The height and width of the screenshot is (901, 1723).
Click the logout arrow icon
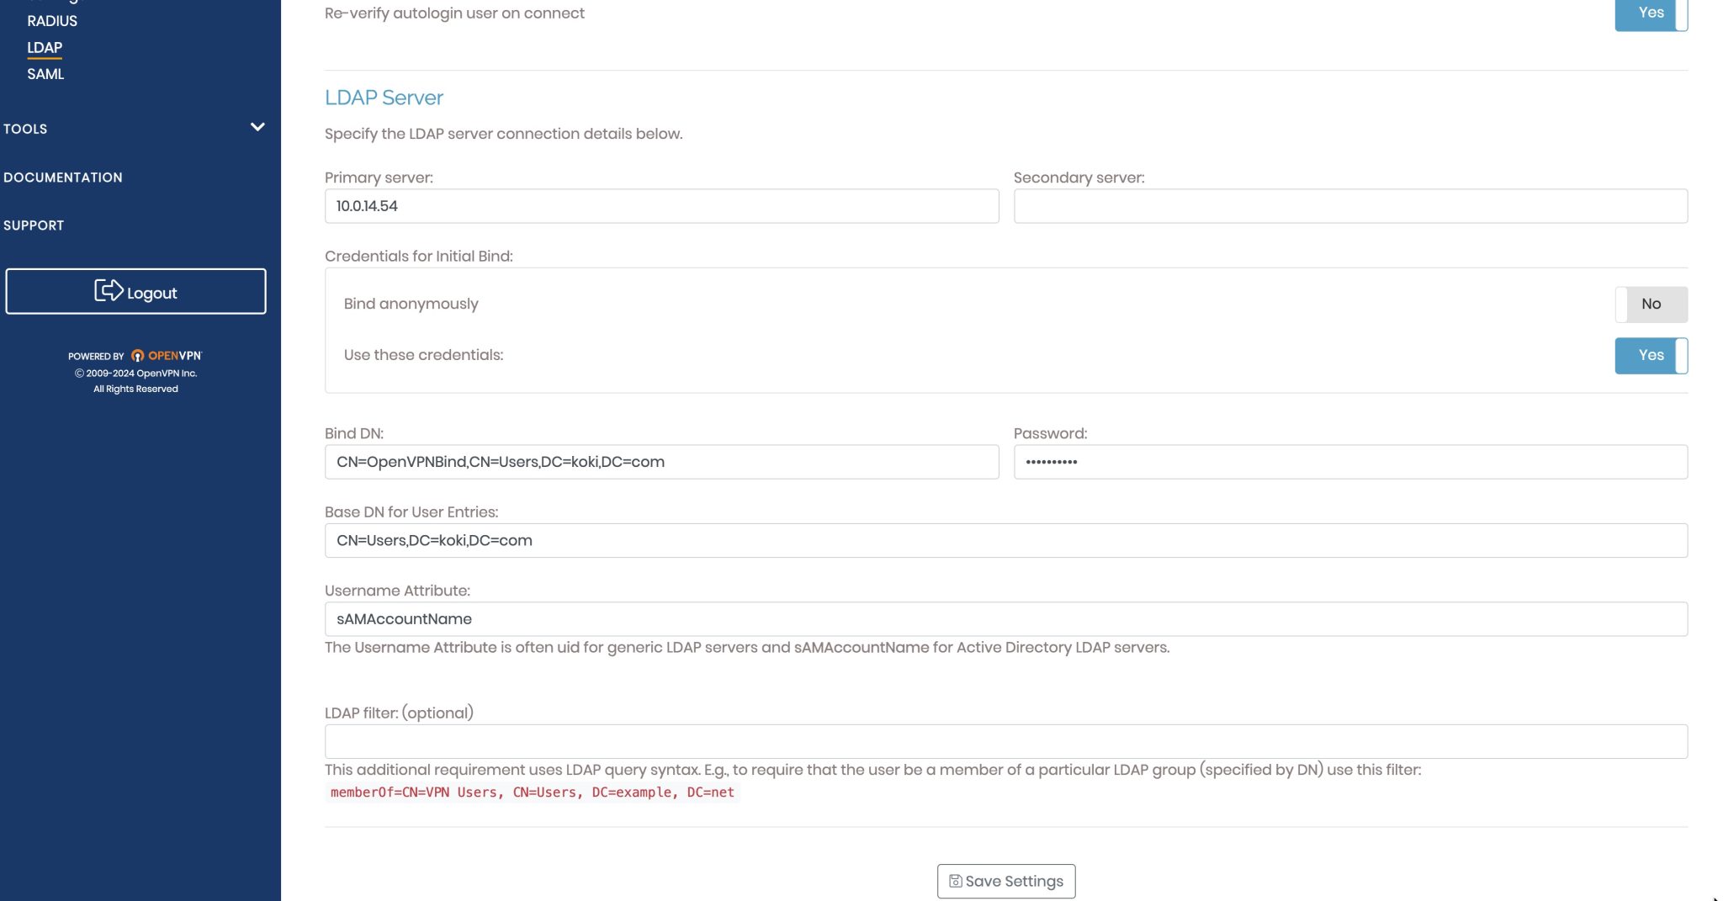pyautogui.click(x=108, y=291)
